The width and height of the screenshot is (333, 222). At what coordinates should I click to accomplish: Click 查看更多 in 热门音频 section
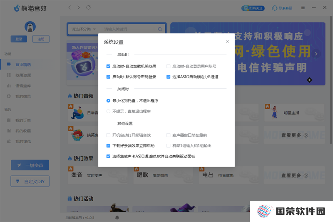point(294,135)
